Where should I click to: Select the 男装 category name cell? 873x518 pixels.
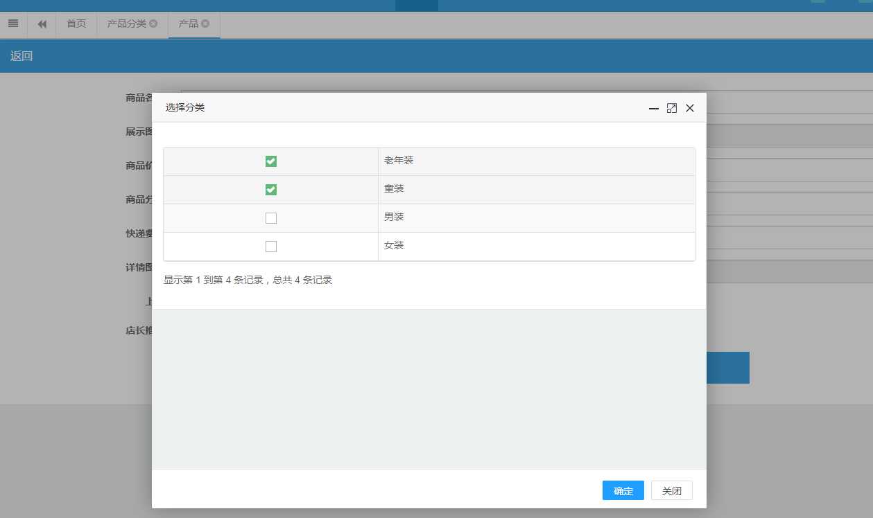point(537,218)
